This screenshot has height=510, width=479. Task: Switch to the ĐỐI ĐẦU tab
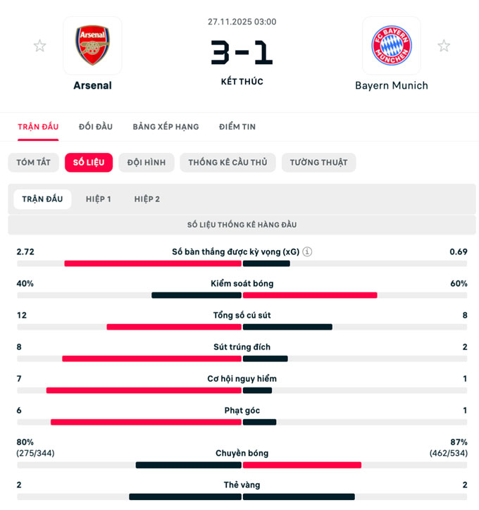[96, 127]
